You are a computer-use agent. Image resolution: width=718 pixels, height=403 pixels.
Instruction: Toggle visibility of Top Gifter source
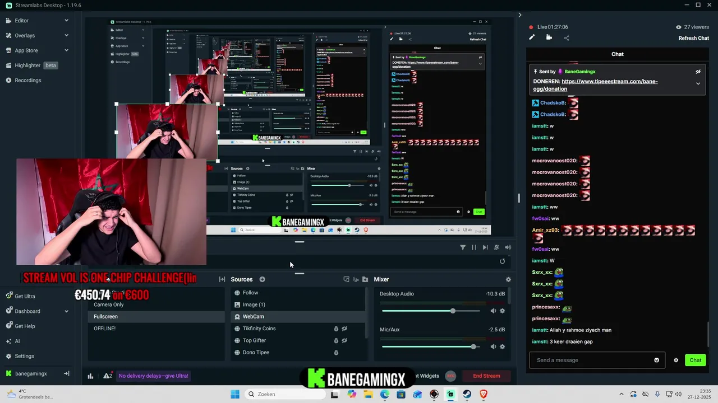(x=345, y=340)
